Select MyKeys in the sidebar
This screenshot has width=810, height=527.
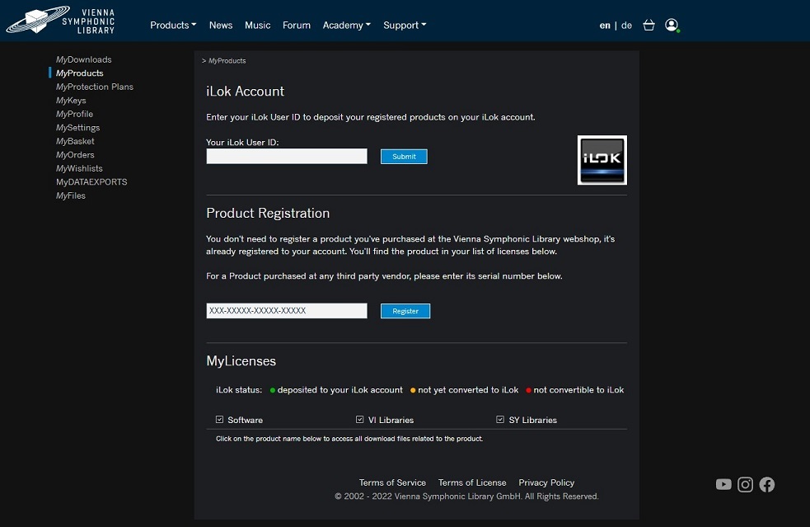pos(71,100)
